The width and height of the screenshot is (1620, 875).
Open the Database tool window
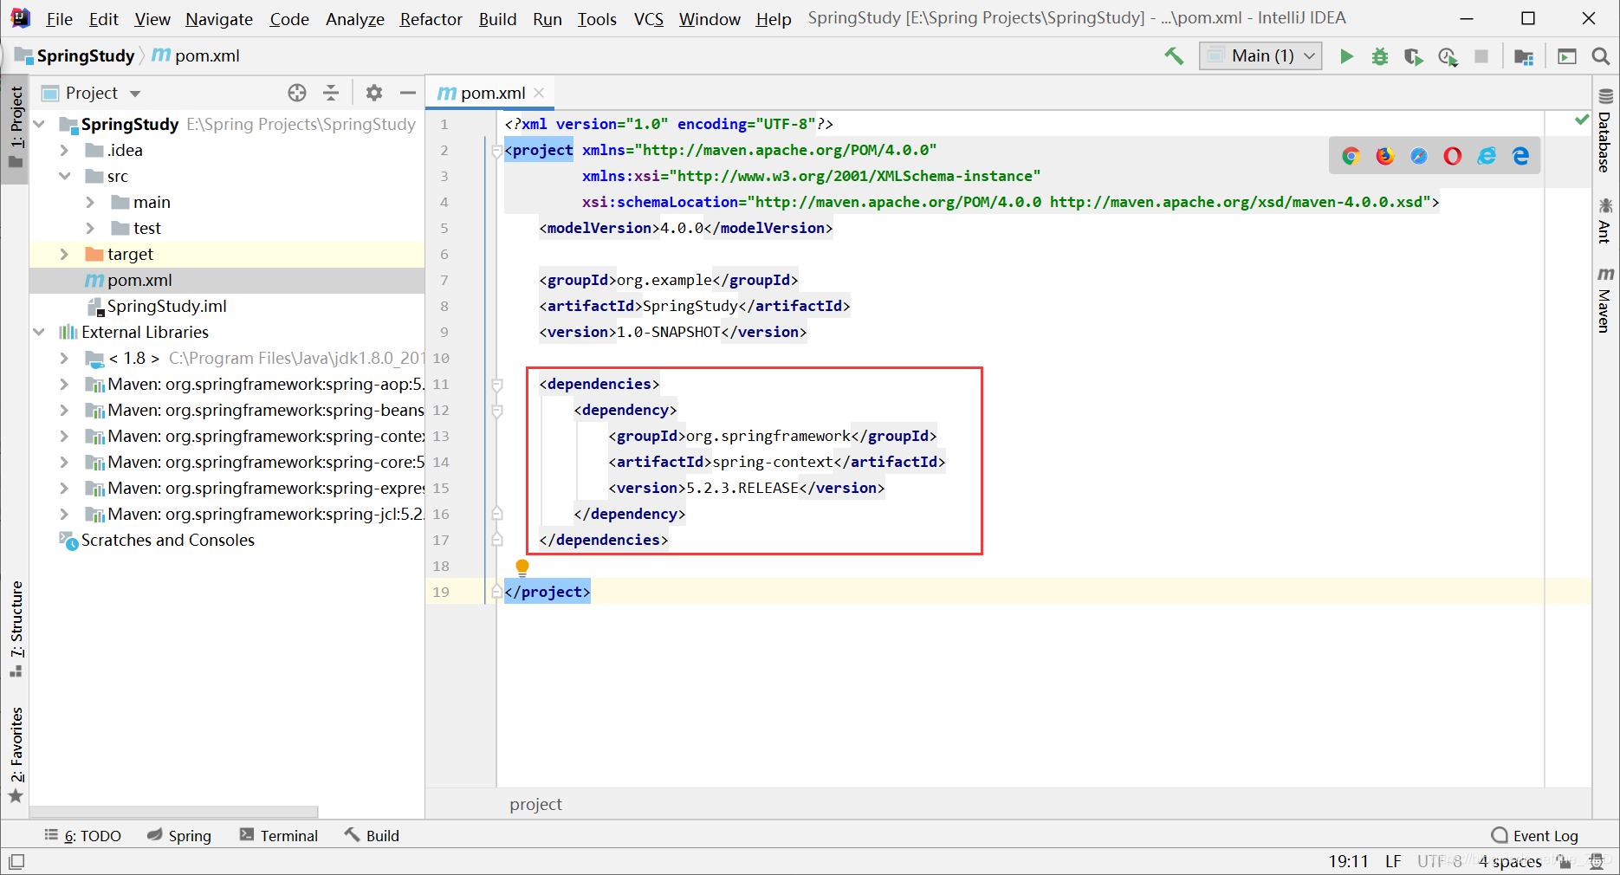tap(1605, 132)
